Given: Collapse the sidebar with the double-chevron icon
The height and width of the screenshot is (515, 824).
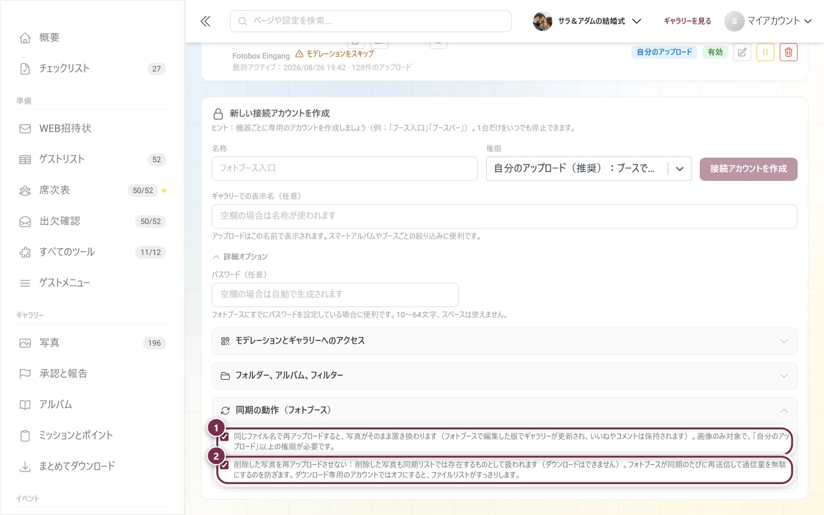Looking at the screenshot, I should (205, 21).
